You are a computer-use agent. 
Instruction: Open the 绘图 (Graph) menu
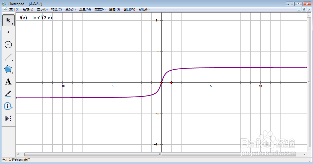click(114, 9)
